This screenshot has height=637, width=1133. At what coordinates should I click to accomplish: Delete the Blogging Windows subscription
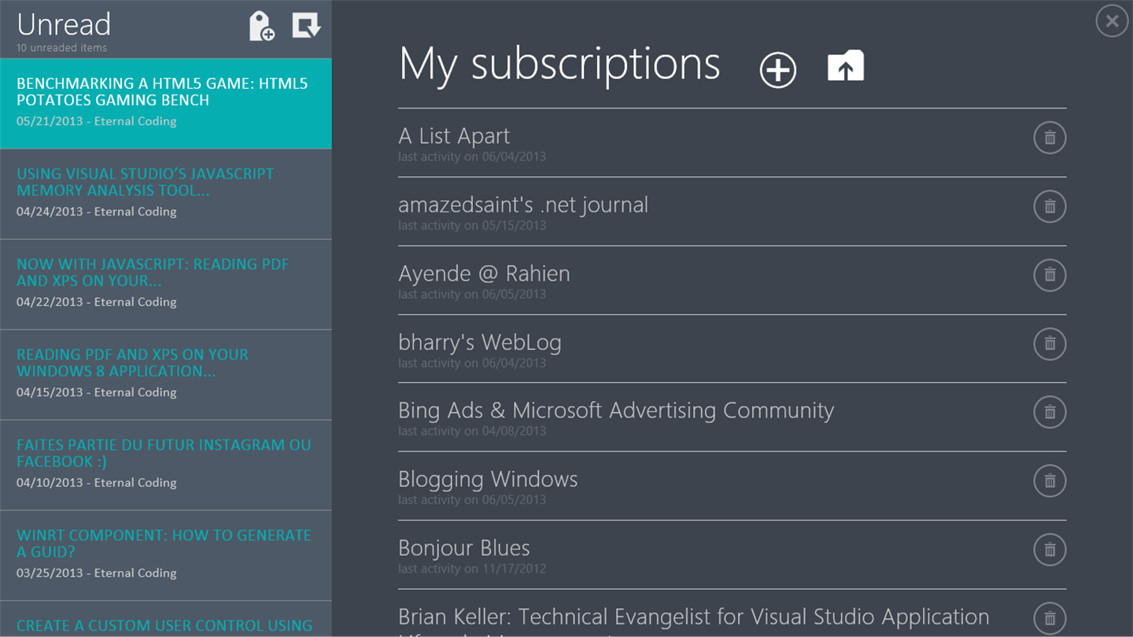coord(1050,481)
